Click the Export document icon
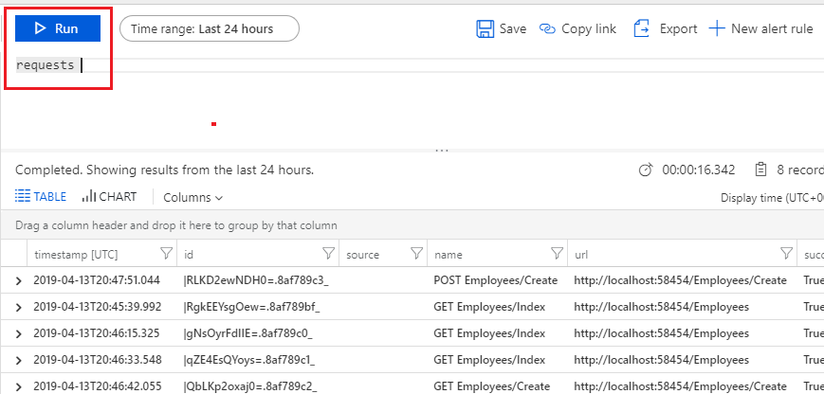 [x=642, y=28]
